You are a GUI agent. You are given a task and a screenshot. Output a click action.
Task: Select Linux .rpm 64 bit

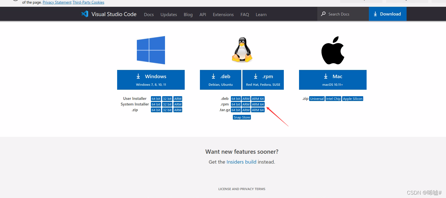(236, 104)
